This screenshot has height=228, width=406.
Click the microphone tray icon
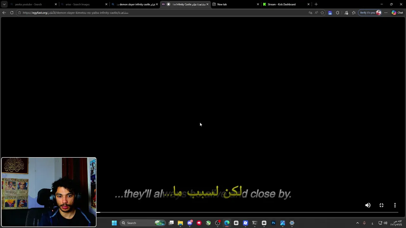pyautogui.click(x=364, y=223)
